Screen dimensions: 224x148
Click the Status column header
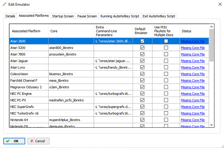click(x=194, y=31)
